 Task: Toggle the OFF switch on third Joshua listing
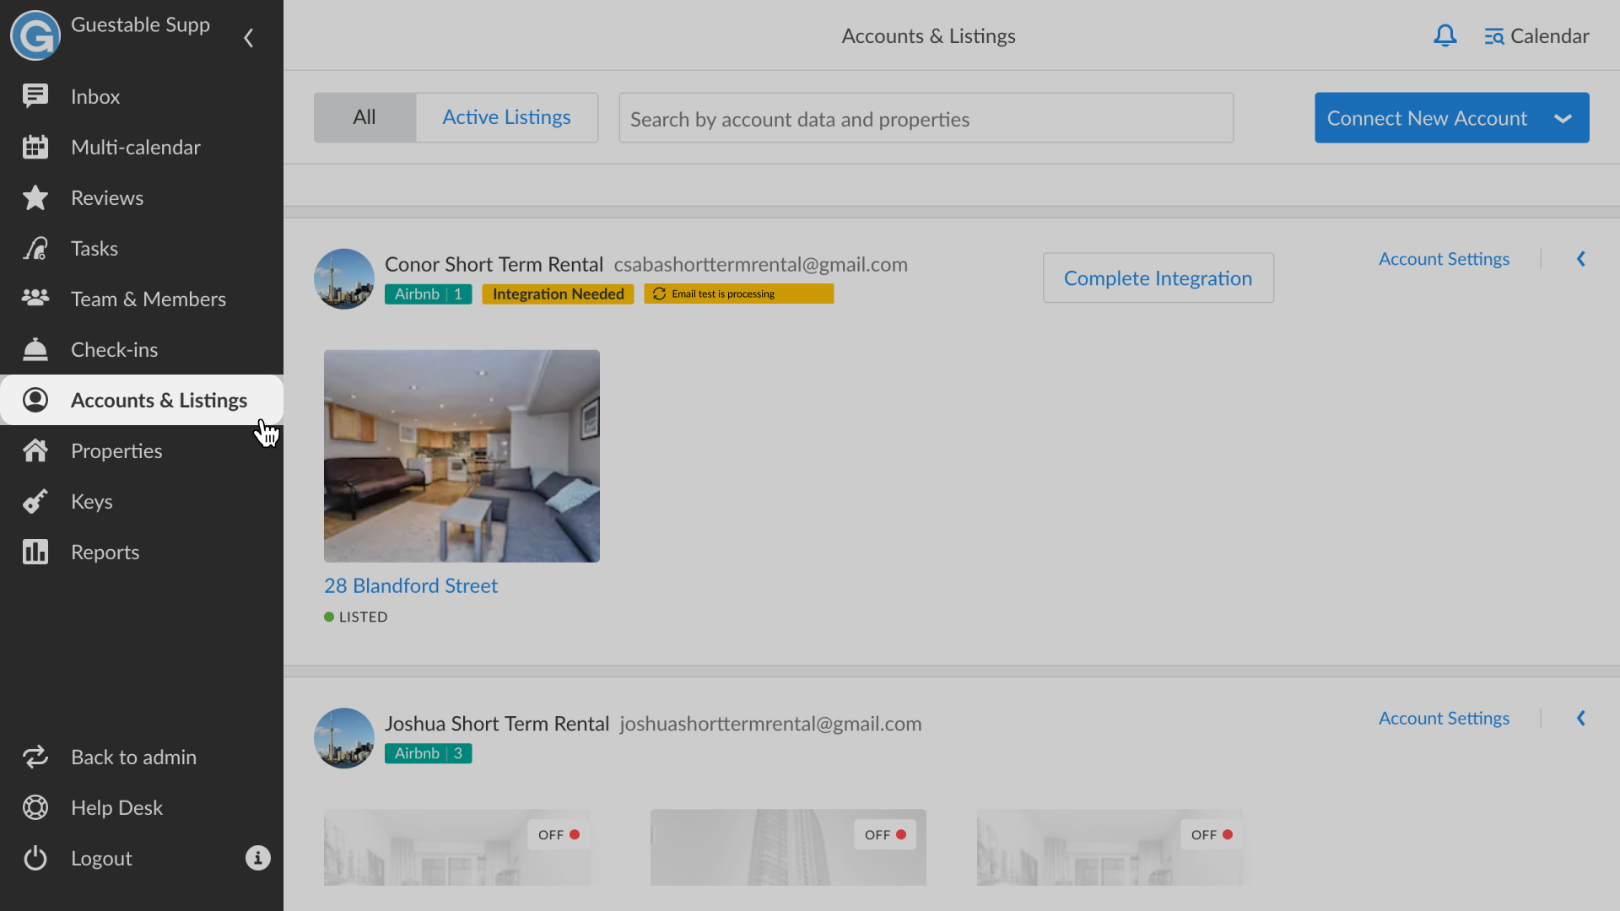tap(1212, 834)
